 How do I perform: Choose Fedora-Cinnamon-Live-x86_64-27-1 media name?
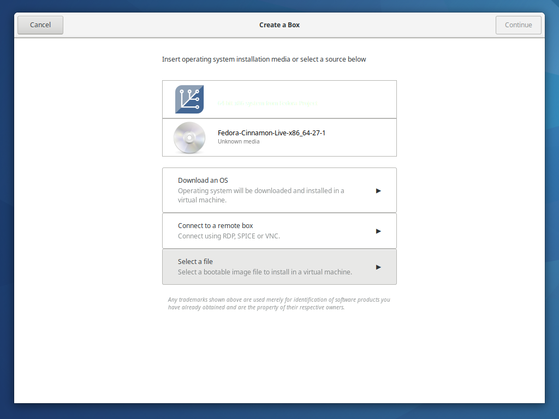click(x=271, y=133)
